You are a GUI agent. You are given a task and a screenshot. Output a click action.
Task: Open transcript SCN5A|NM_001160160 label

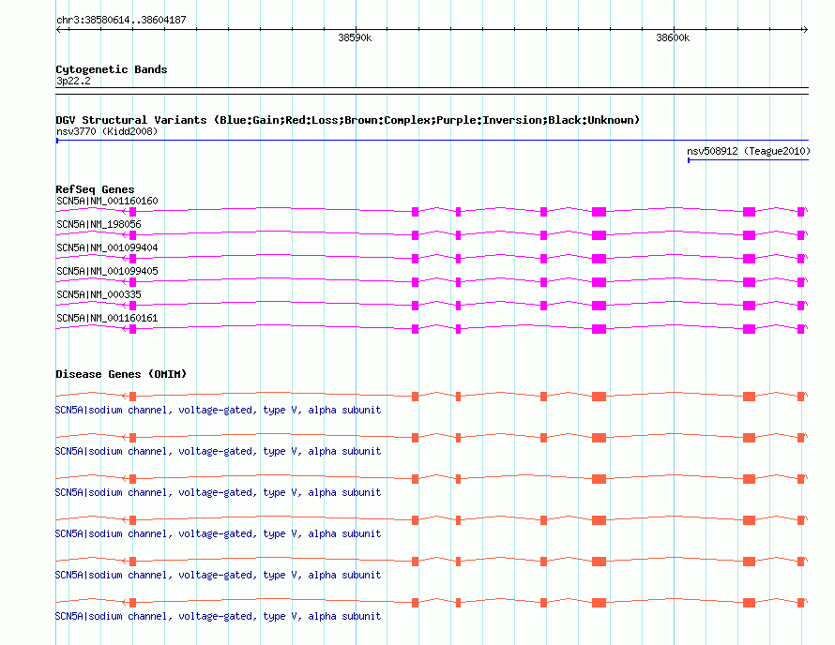point(107,202)
